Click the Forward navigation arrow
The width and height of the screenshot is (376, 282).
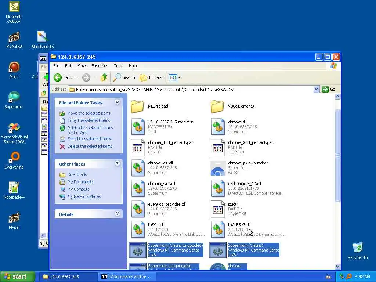click(x=86, y=77)
